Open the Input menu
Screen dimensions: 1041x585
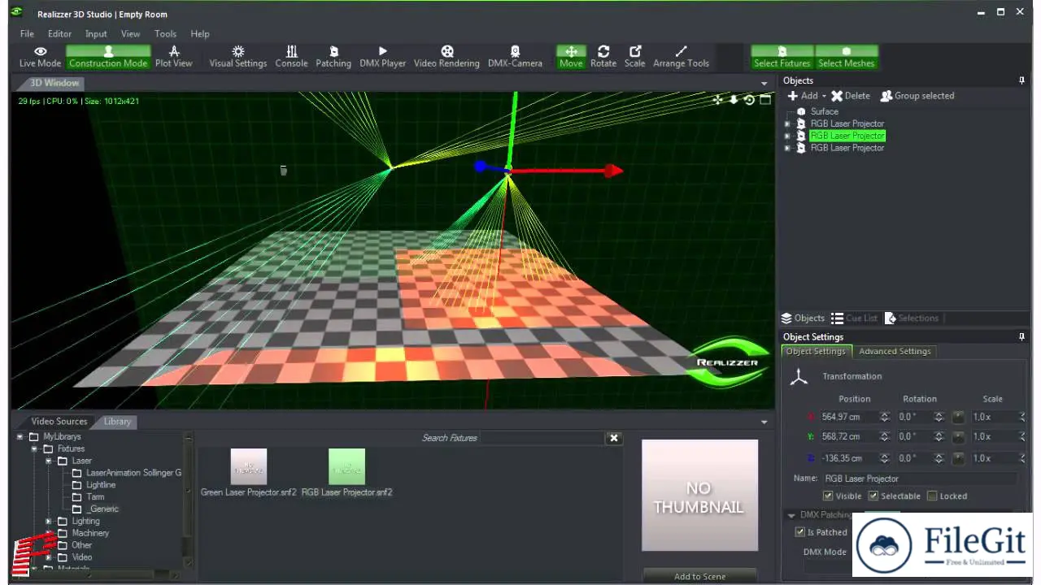(x=96, y=34)
